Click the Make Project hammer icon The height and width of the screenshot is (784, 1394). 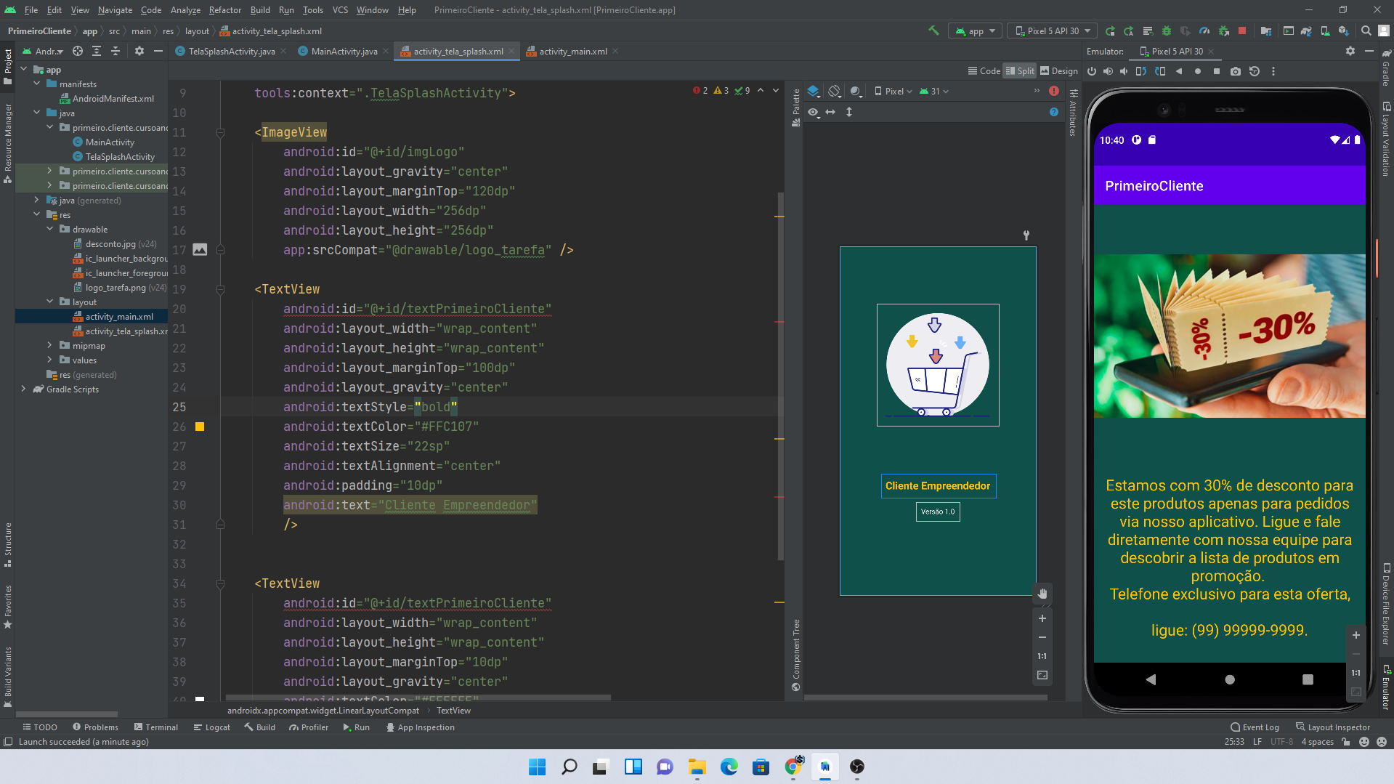click(x=933, y=31)
